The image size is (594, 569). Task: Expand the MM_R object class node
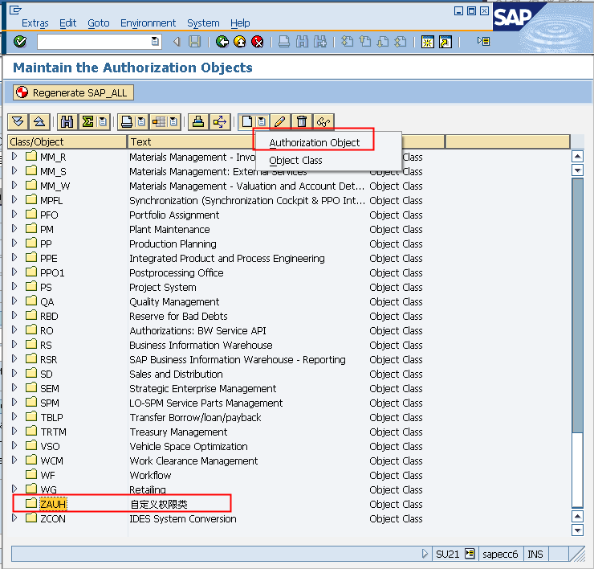tap(14, 156)
